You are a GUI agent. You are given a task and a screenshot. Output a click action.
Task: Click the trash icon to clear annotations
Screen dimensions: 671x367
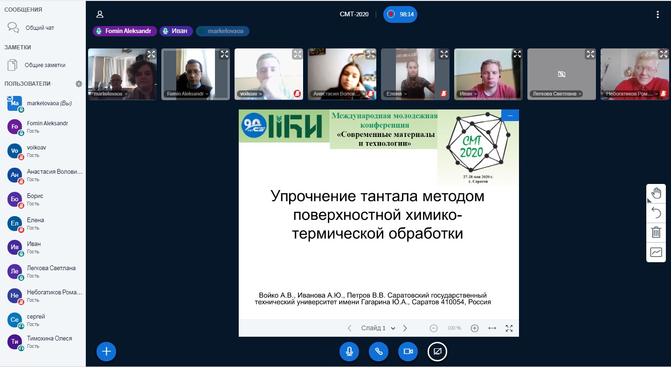coord(656,232)
